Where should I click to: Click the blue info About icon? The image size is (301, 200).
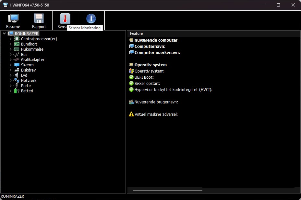click(x=91, y=19)
